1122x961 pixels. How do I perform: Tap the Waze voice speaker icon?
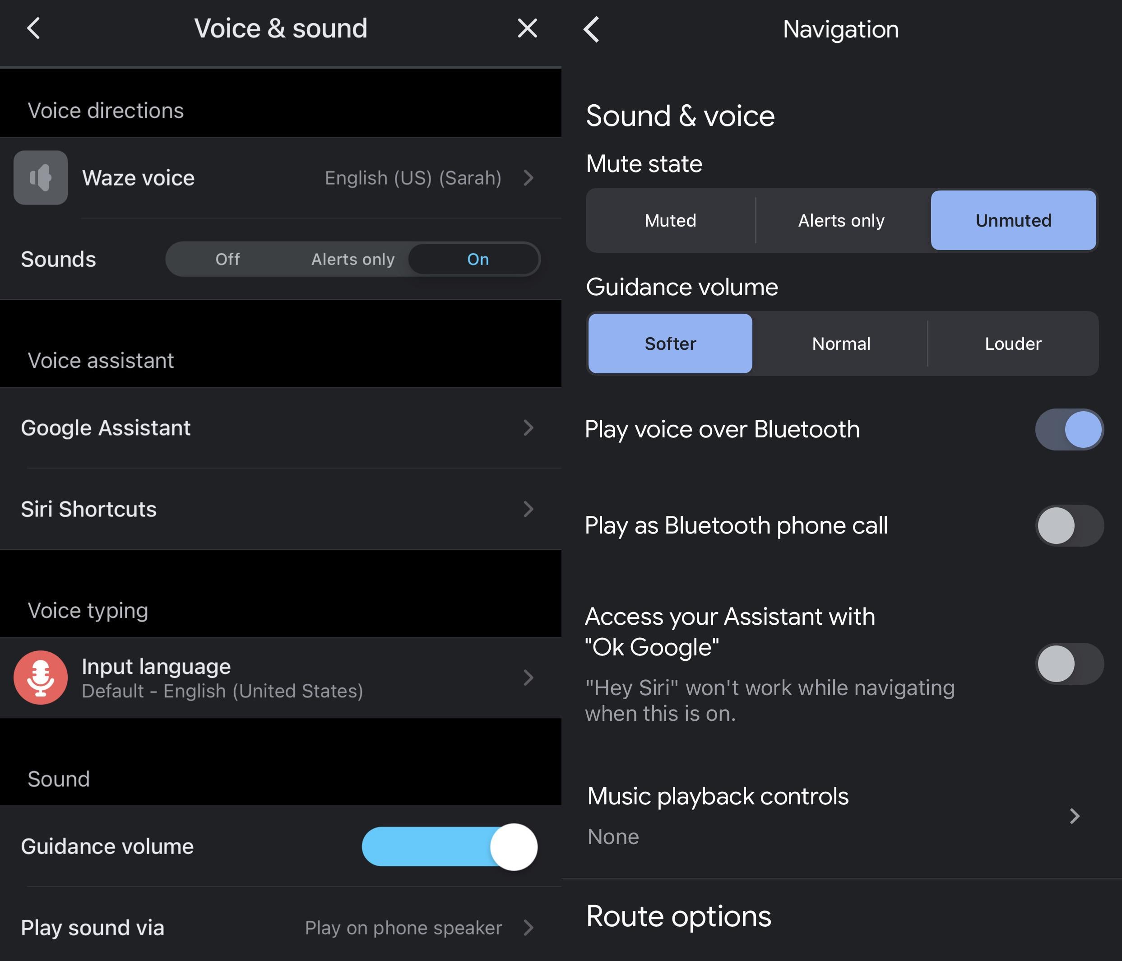pos(41,178)
